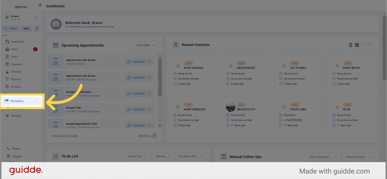Change status on the first Appointment with Aimee

point(139,62)
